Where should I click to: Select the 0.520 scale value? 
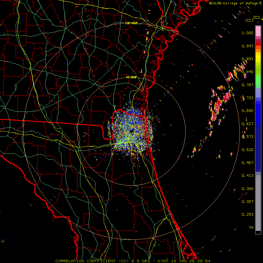(x=248, y=150)
